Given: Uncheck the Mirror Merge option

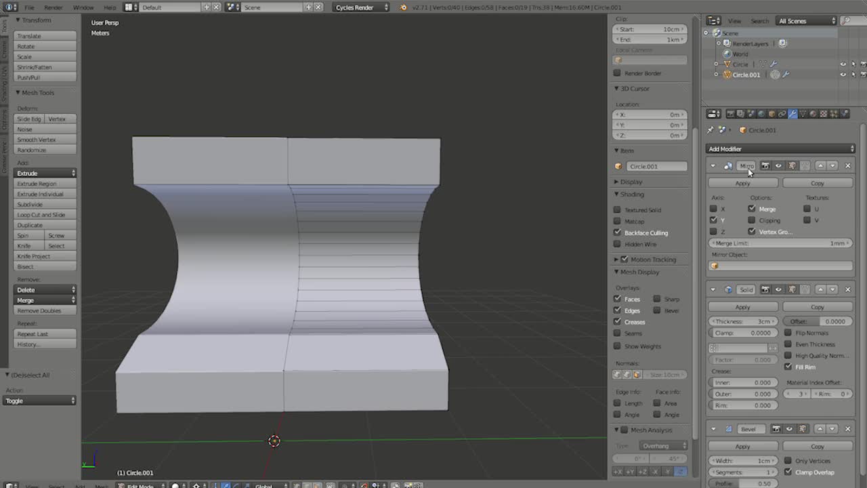Looking at the screenshot, I should [752, 209].
